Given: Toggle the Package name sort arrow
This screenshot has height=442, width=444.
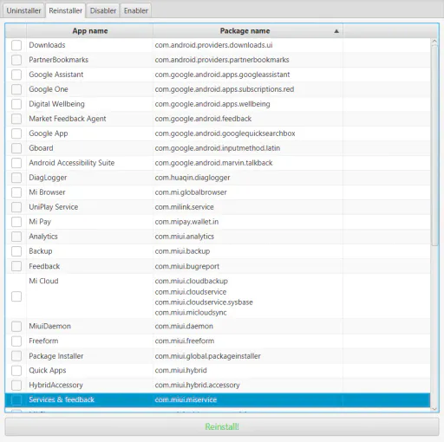Looking at the screenshot, I should tap(336, 31).
